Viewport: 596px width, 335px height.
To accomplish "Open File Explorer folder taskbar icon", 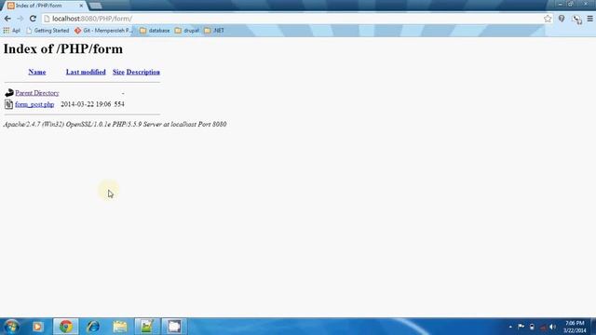I will click(x=120, y=327).
